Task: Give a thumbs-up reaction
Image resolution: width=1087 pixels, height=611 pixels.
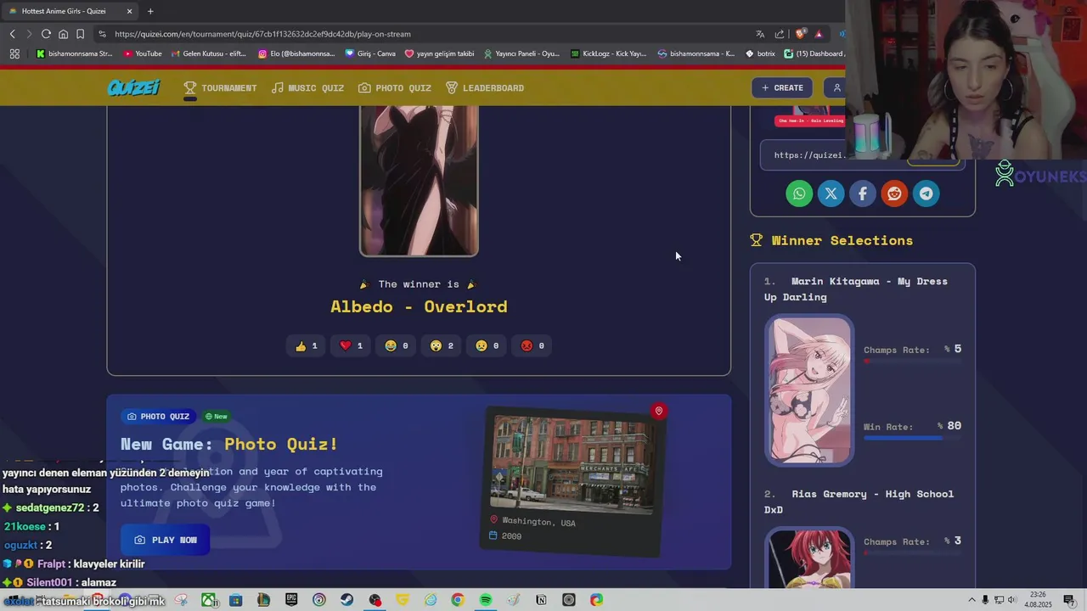Action: pyautogui.click(x=306, y=345)
